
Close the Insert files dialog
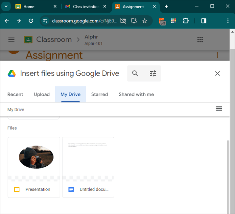pos(218,73)
